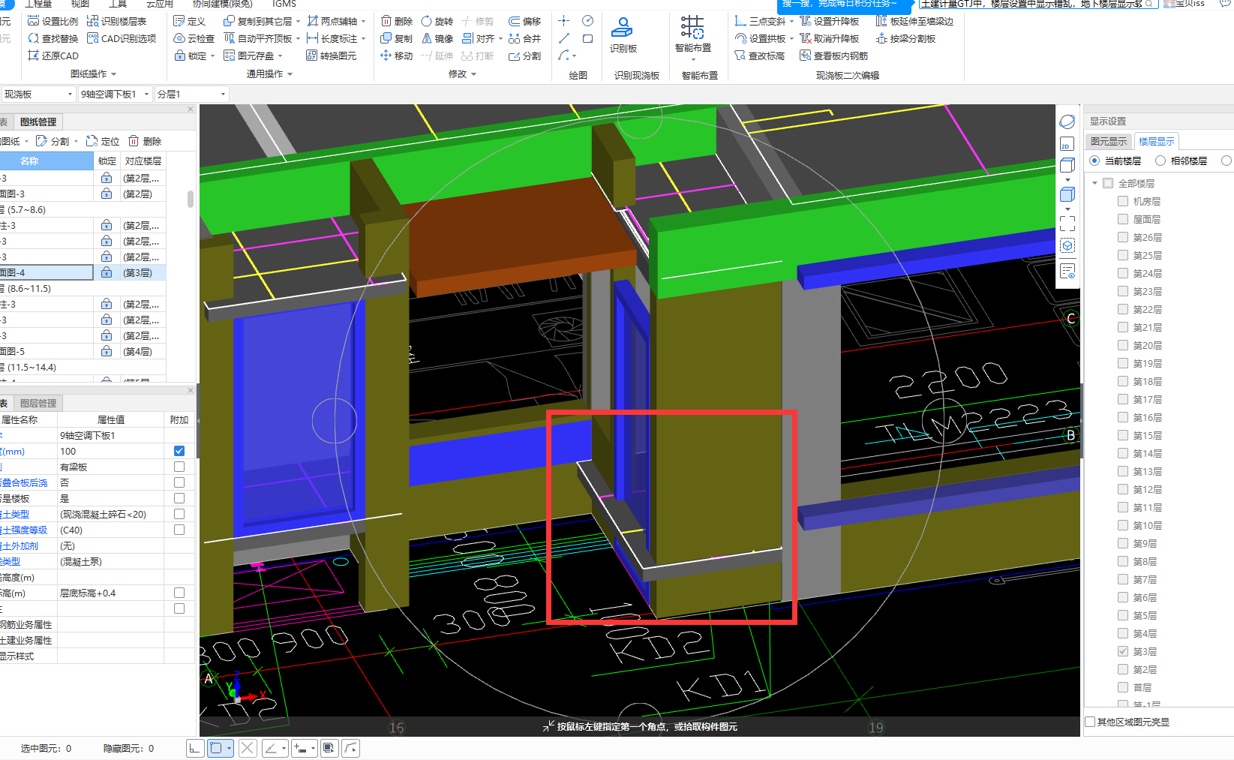The width and height of the screenshot is (1234, 760).
Task: Open the 锁定 lock dropdown
Action: click(213, 56)
